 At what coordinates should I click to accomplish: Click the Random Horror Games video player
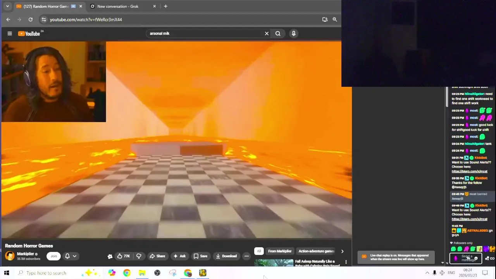tap(176, 139)
